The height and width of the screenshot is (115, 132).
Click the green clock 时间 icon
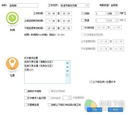[x=12, y=18]
